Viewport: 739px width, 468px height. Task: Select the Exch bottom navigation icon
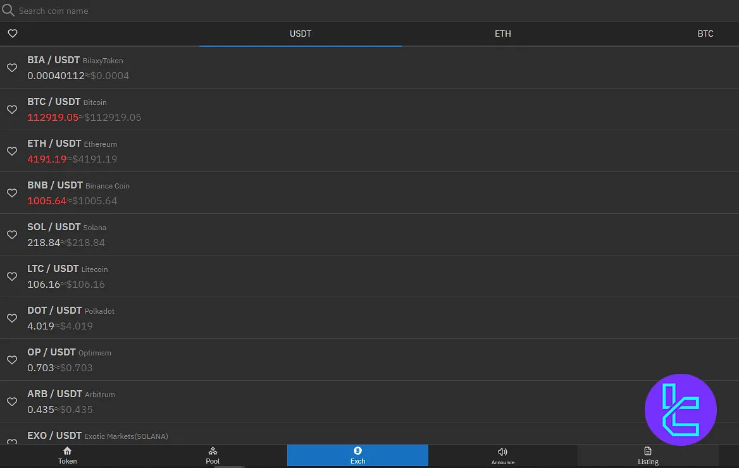[357, 451]
